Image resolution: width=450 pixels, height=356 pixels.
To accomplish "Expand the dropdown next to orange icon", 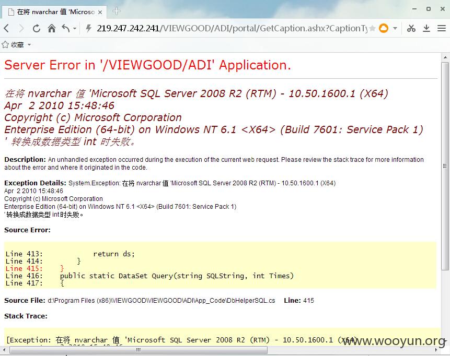I will 395,28.
